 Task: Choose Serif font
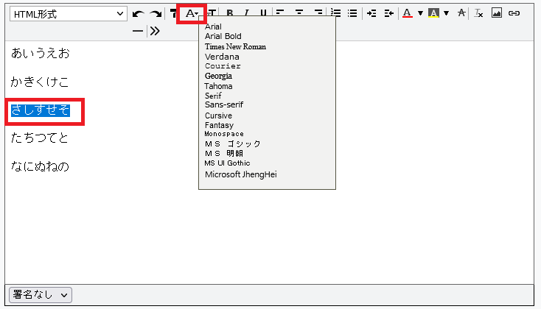click(x=213, y=96)
